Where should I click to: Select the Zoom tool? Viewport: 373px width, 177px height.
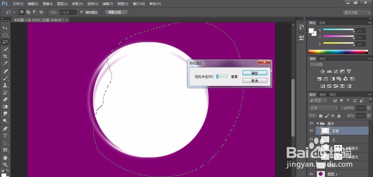click(5, 165)
